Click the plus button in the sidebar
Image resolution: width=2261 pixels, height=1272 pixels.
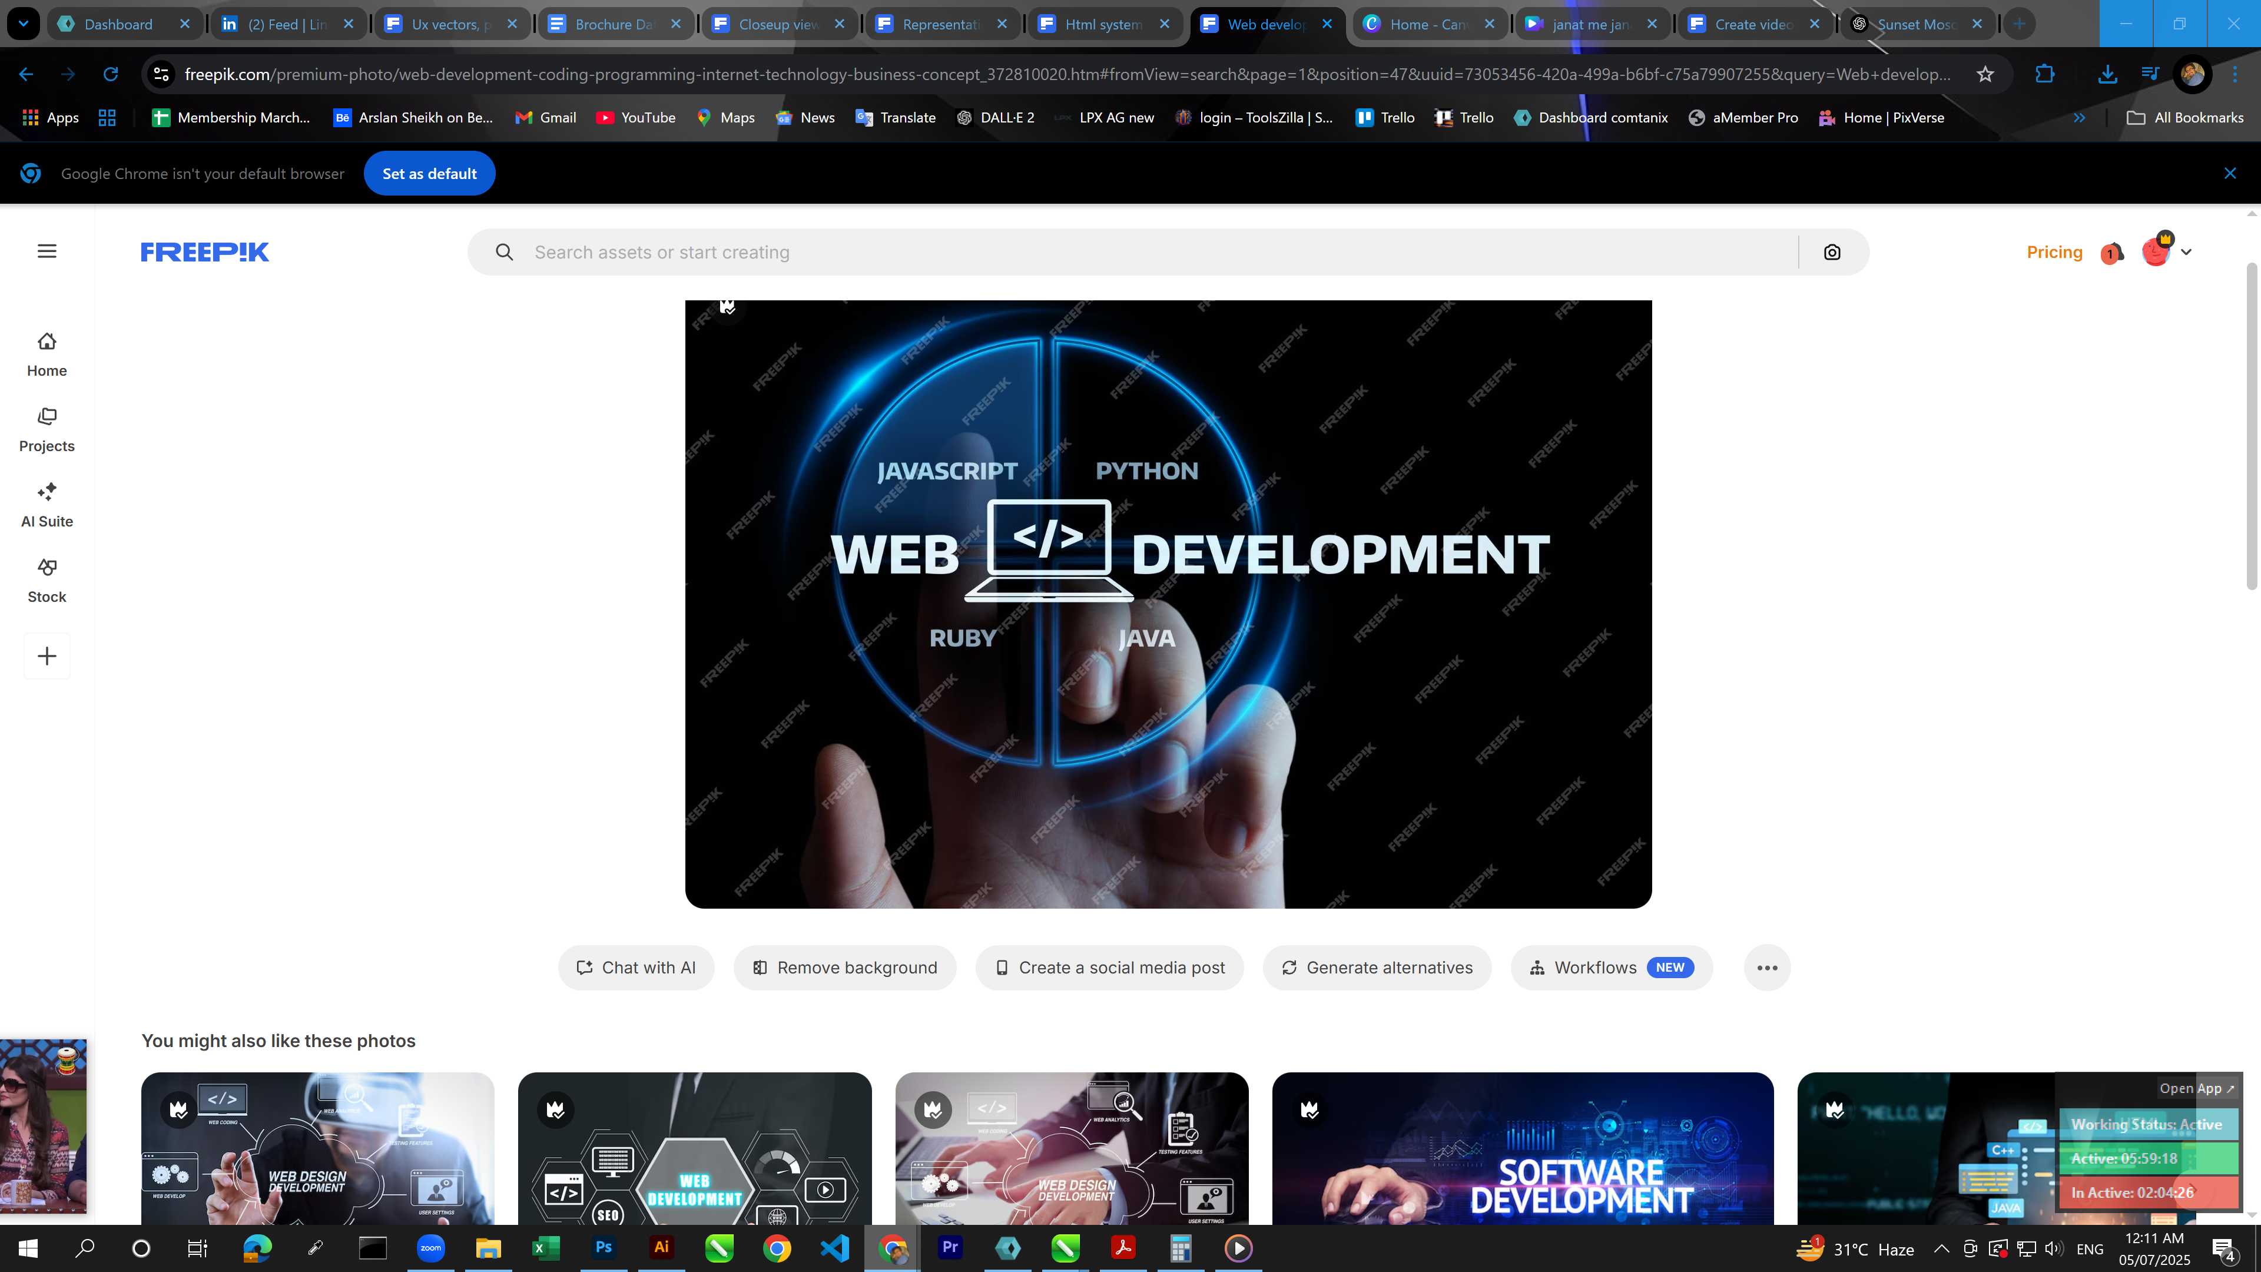pyautogui.click(x=47, y=656)
